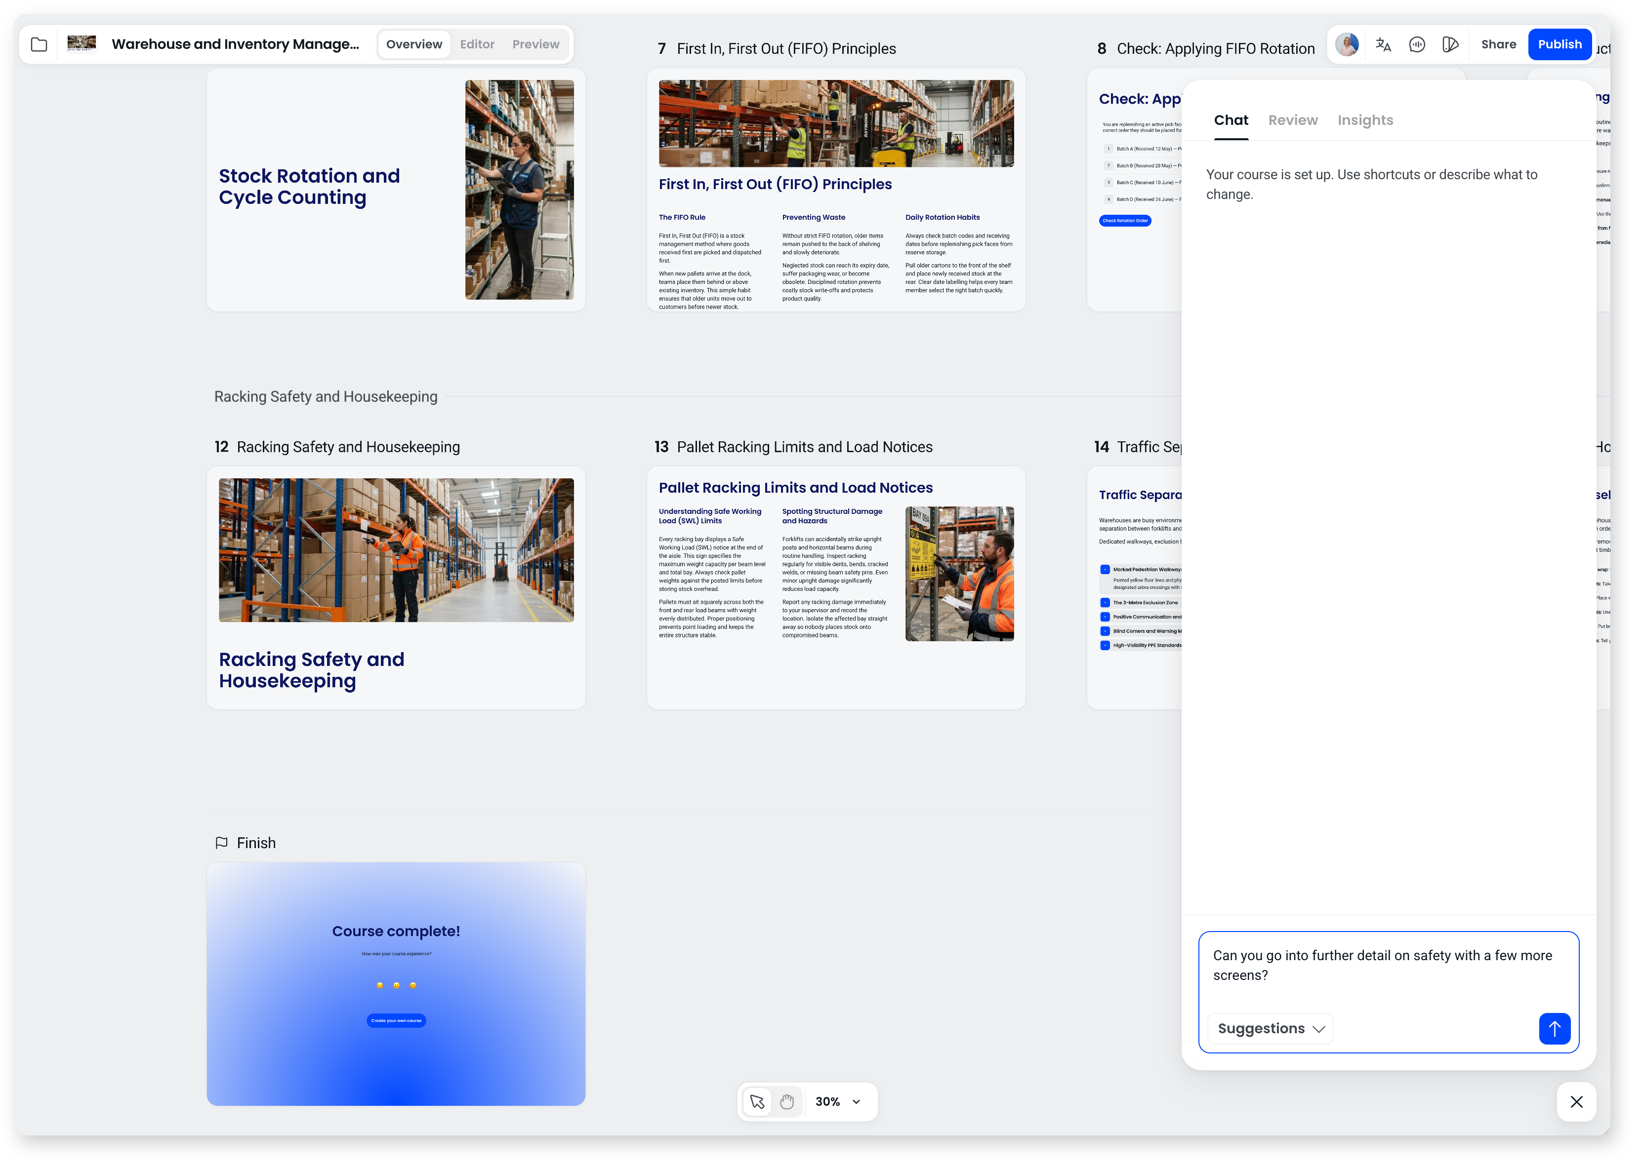This screenshot has height=1167, width=1642.
Task: Open the user profile avatar
Action: (x=1347, y=44)
